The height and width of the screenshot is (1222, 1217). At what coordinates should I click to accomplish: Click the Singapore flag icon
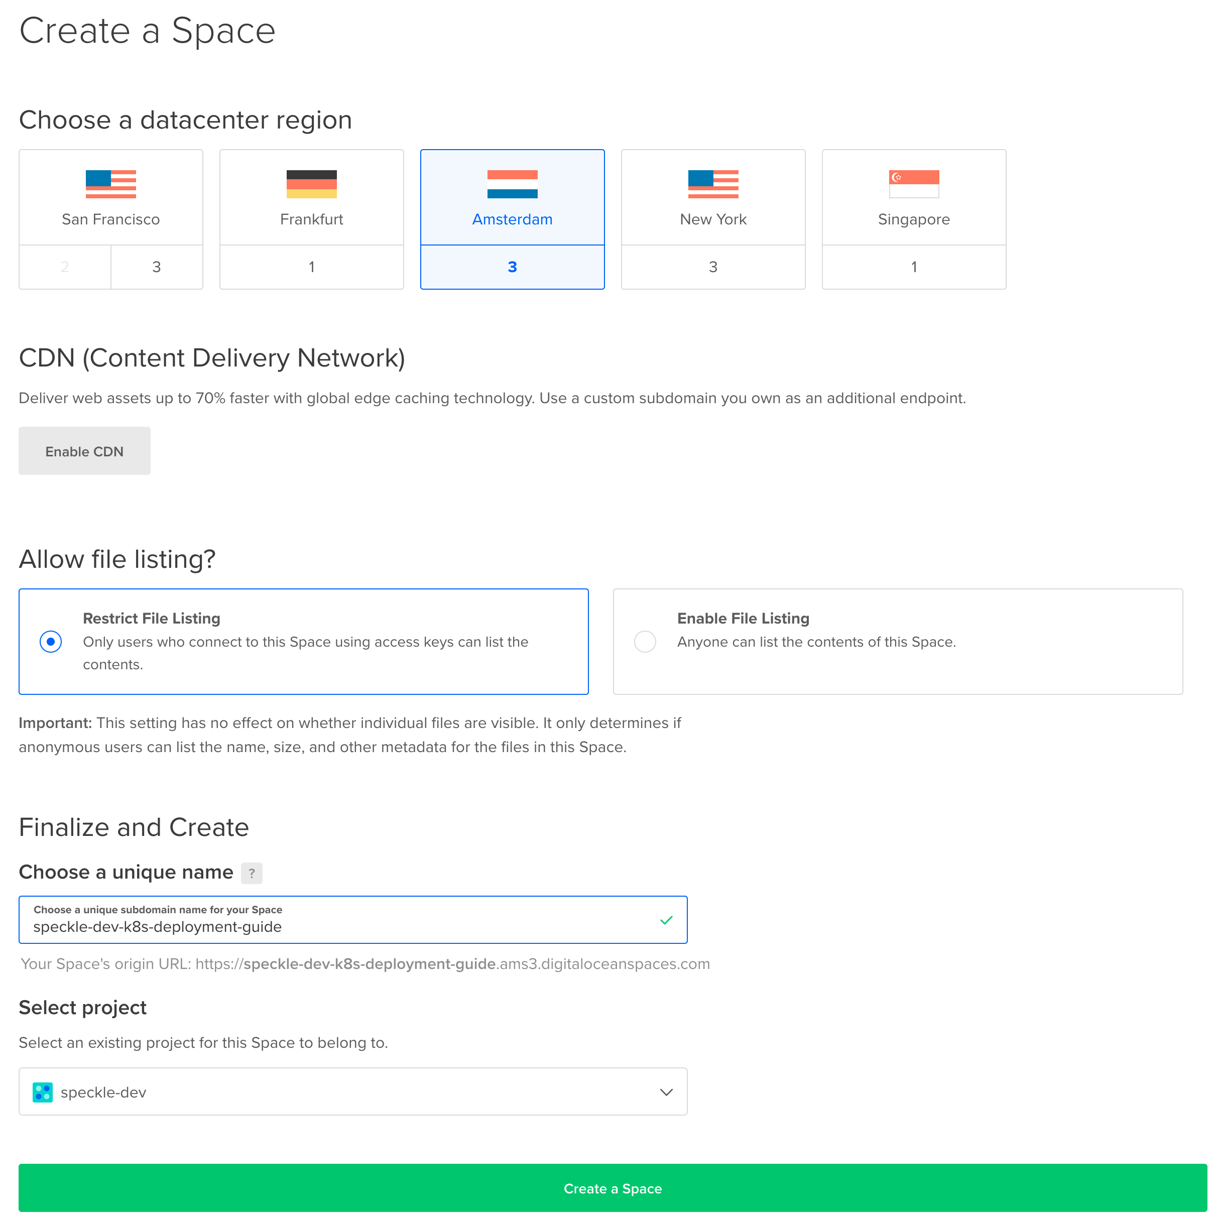click(x=913, y=184)
